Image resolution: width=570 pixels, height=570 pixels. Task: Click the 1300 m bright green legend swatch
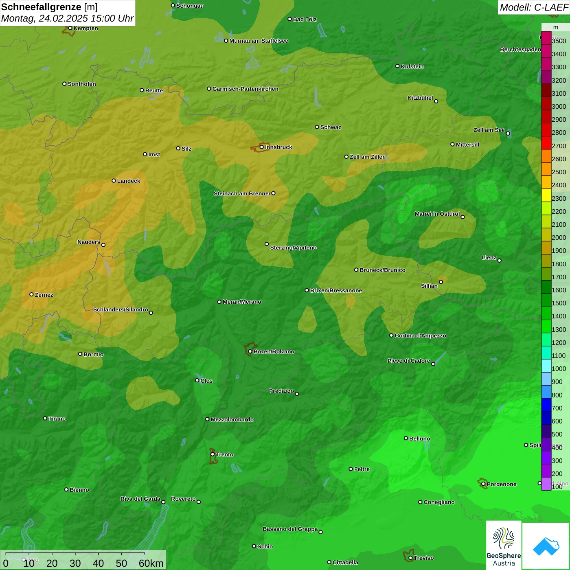click(x=546, y=327)
